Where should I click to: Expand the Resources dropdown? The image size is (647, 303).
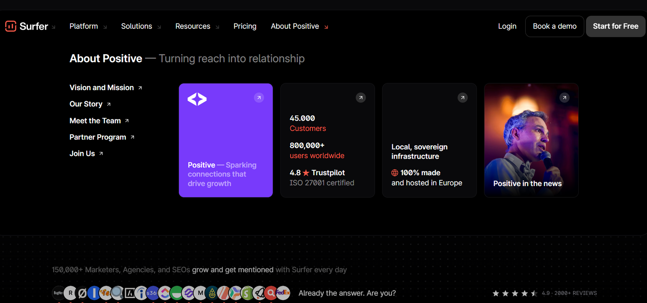[197, 26]
